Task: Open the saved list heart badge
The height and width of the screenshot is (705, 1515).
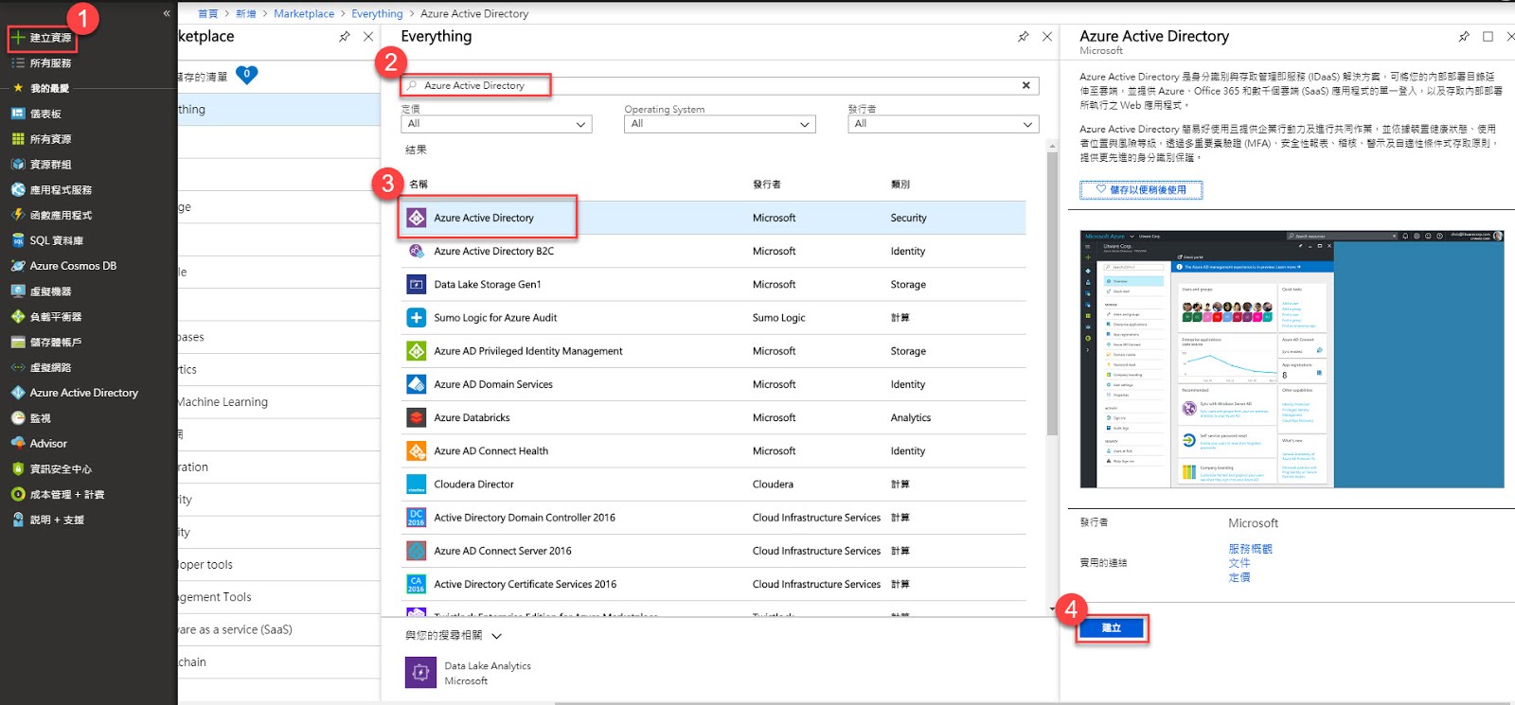Action: point(246,75)
